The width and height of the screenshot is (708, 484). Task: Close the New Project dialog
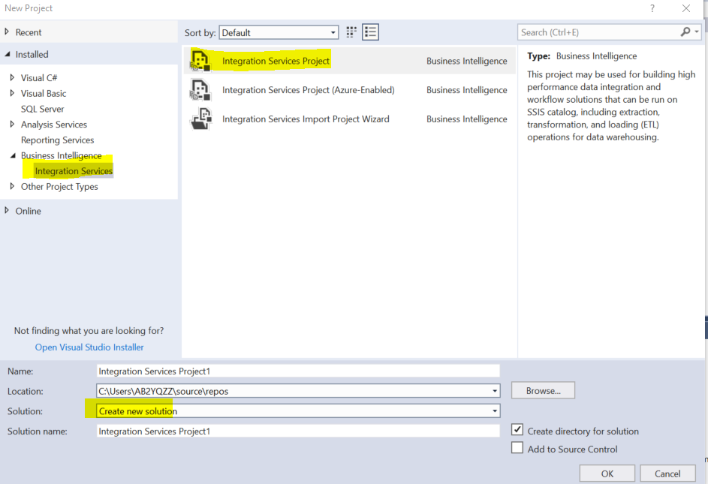tap(686, 8)
